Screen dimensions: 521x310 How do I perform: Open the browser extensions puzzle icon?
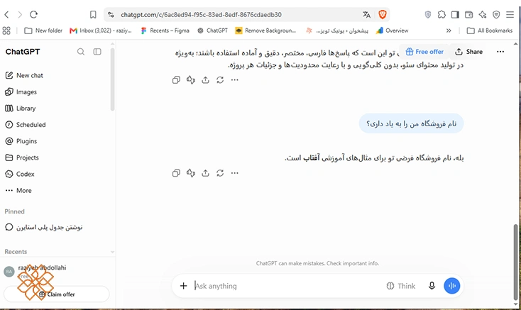click(442, 15)
